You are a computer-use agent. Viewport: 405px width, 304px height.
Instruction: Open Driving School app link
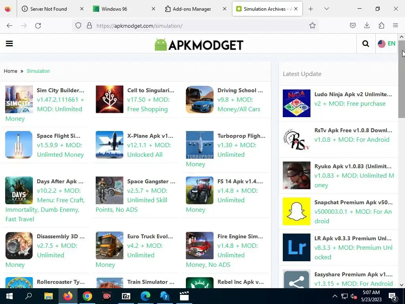240,90
